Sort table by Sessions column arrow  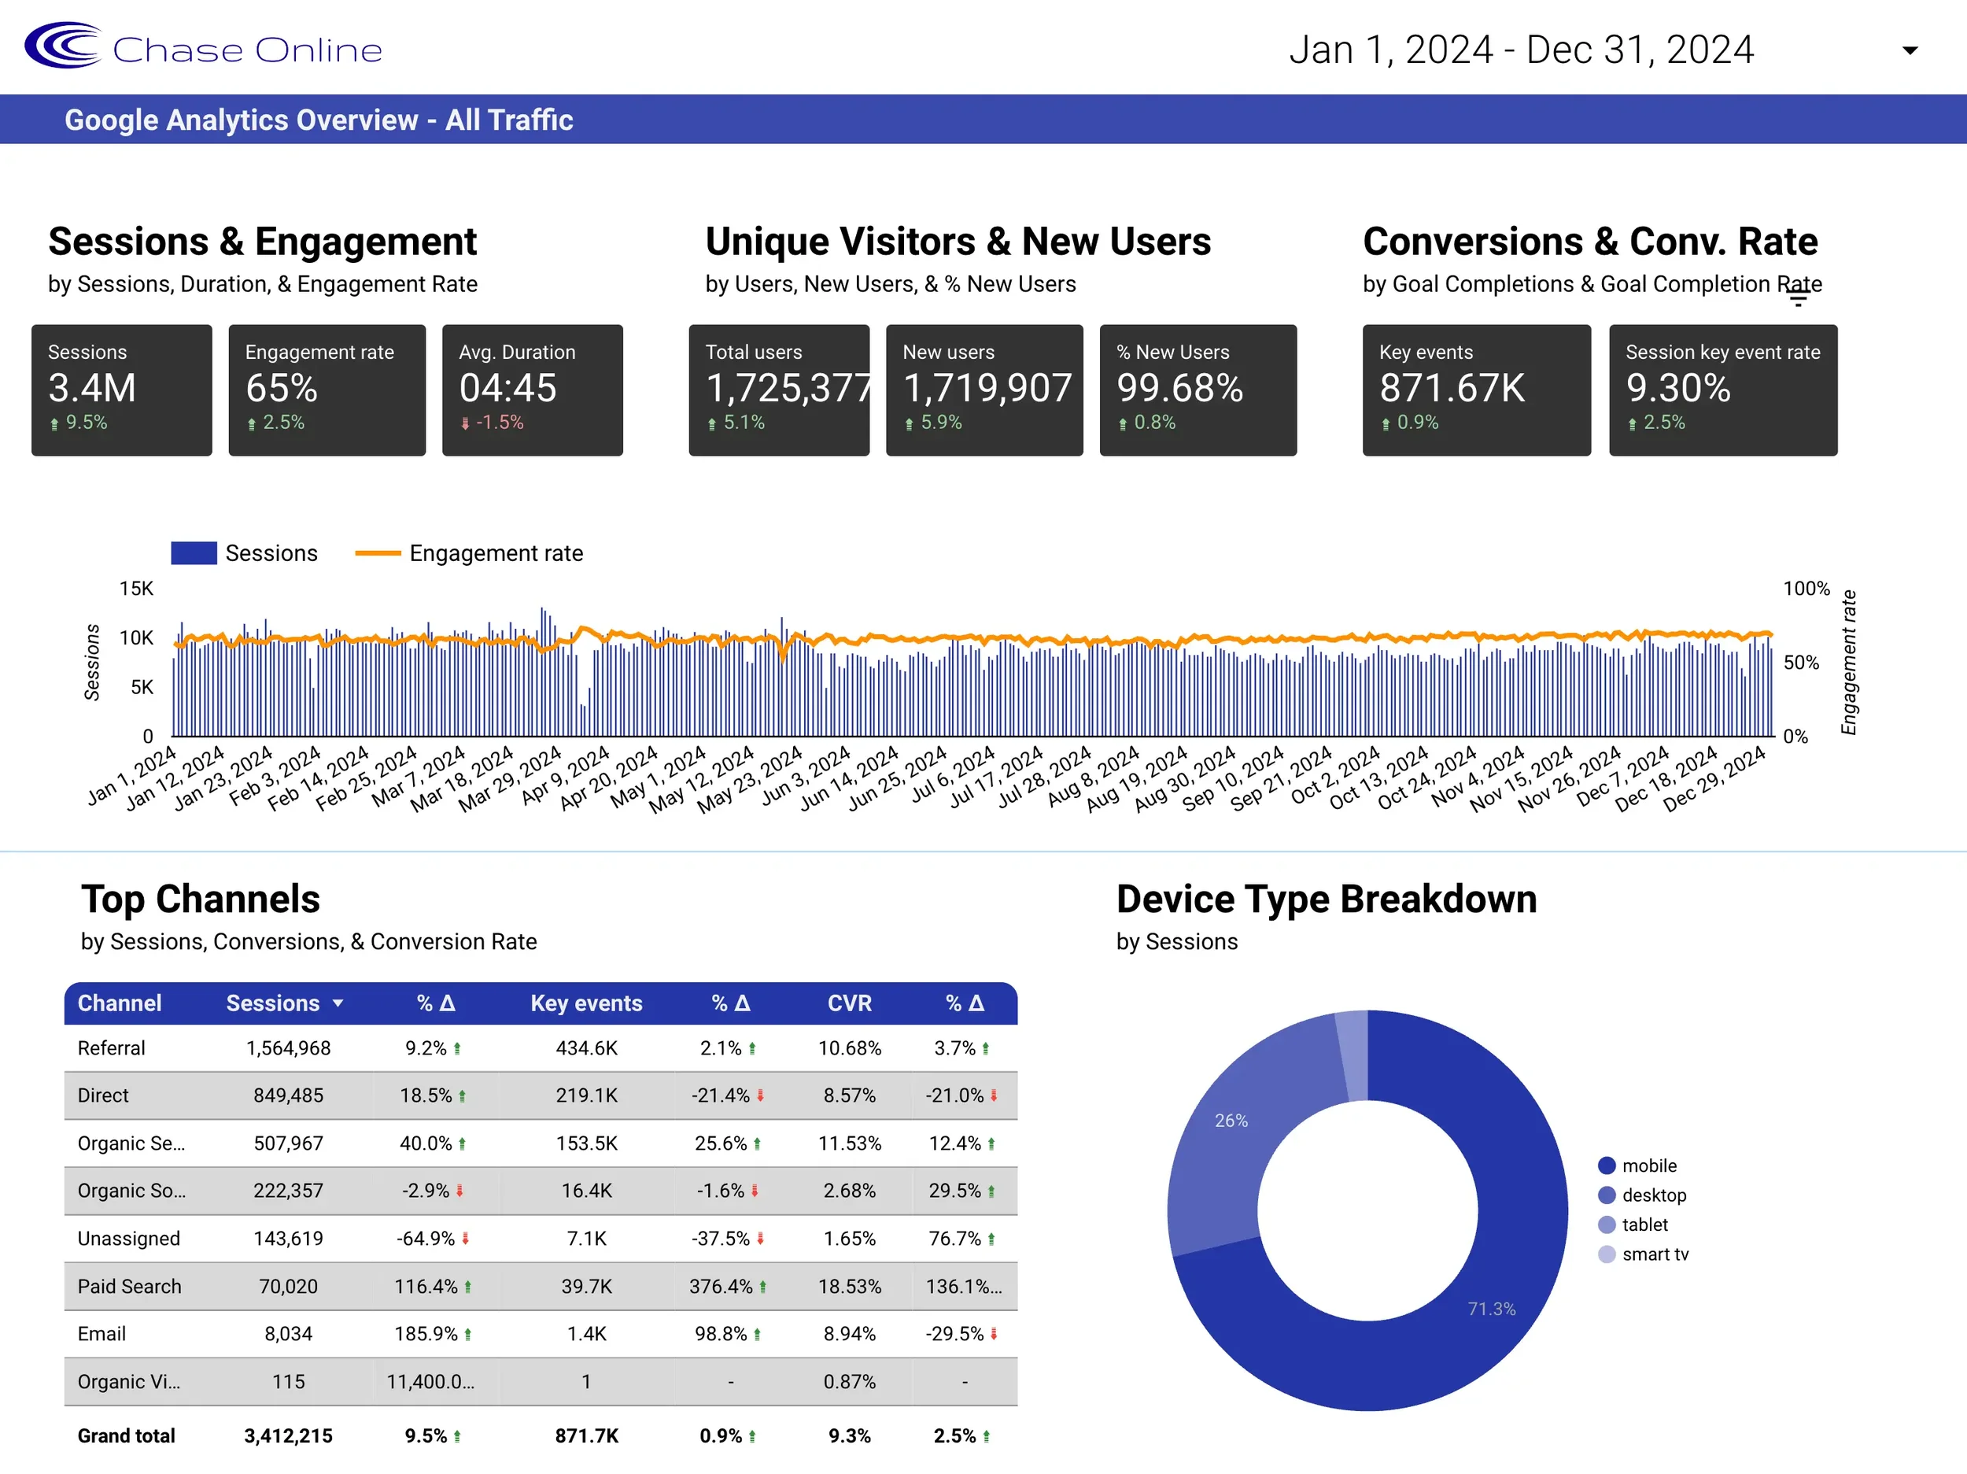[338, 1003]
